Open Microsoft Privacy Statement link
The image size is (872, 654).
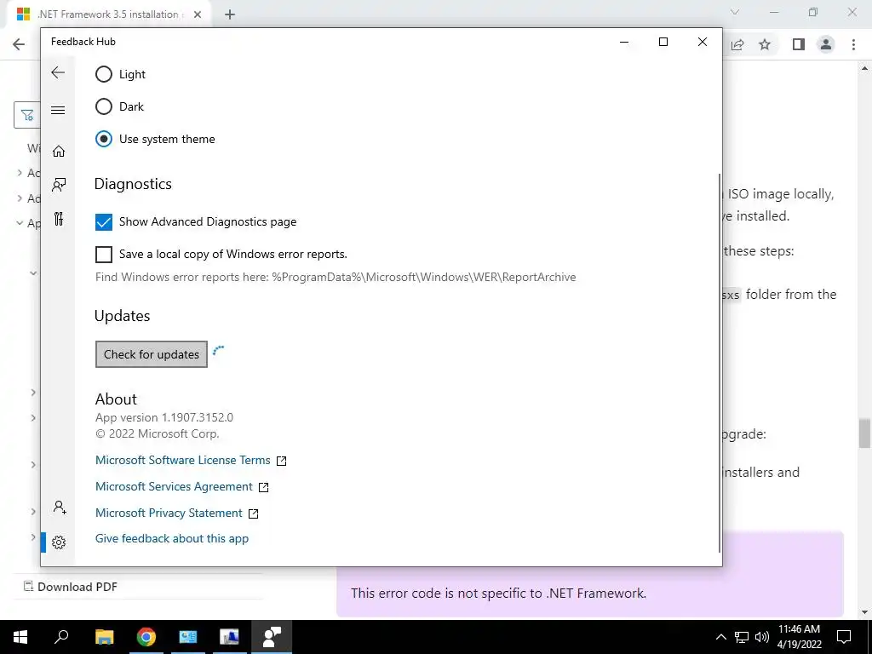(x=169, y=513)
